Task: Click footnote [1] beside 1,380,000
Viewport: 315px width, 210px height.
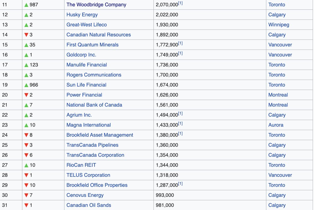Action: tap(180, 134)
